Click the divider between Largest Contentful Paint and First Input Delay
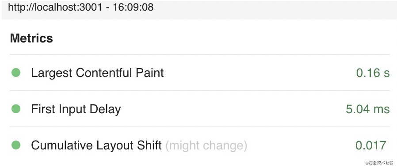397x168 pixels. (x=199, y=91)
